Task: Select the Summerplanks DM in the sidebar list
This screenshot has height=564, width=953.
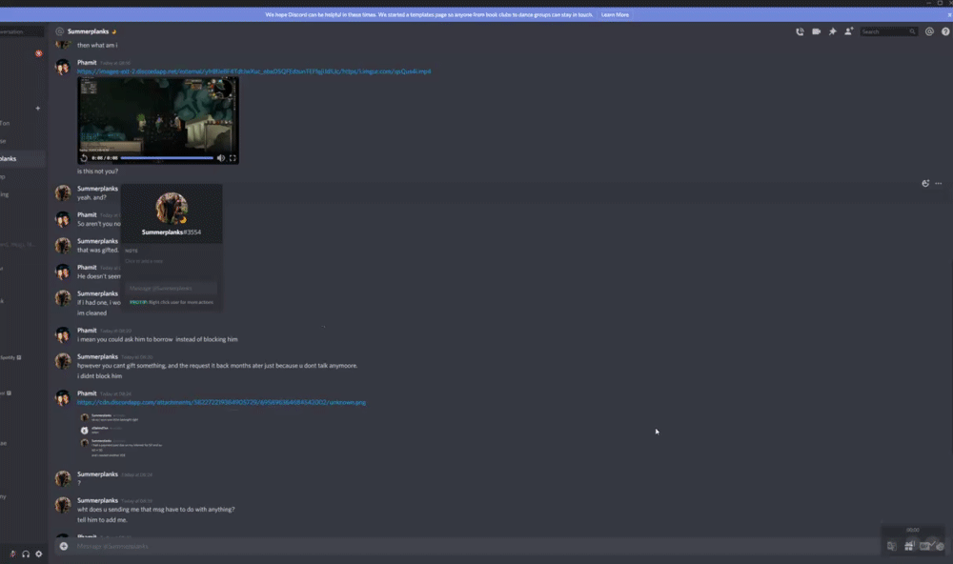Action: [23, 158]
